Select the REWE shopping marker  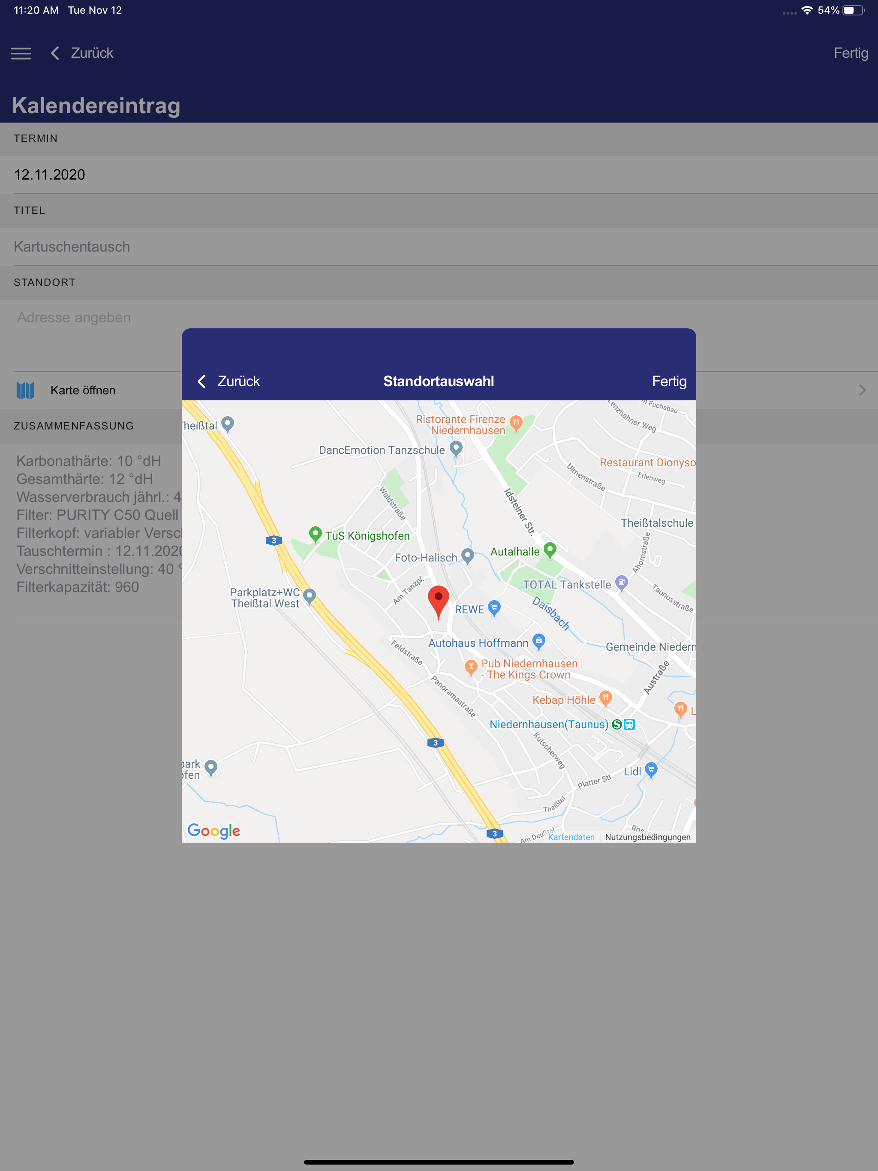tap(494, 608)
